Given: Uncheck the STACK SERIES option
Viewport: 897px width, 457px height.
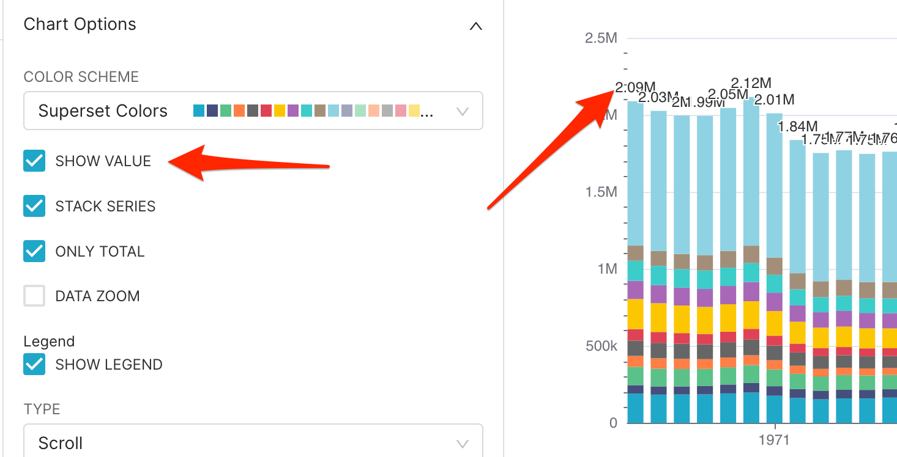Looking at the screenshot, I should 34,206.
